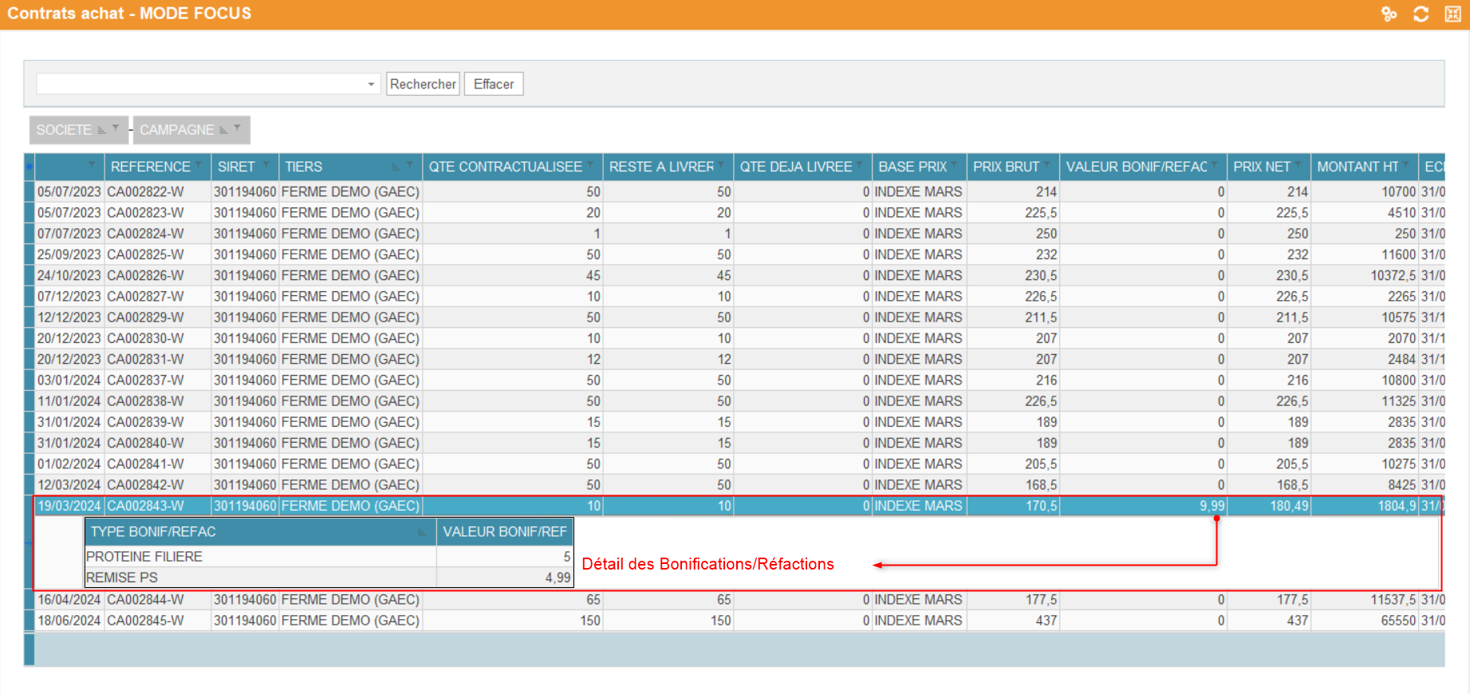Click the search combo box text field
This screenshot has height=694, width=1470.
[199, 84]
